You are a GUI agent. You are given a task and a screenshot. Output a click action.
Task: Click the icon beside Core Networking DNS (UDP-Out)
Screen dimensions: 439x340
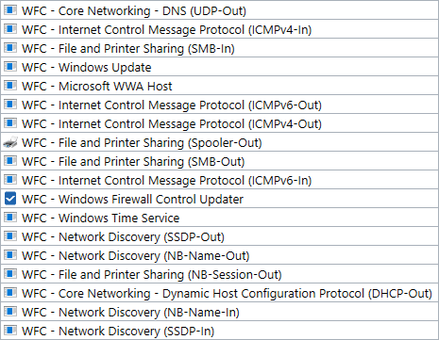point(10,10)
